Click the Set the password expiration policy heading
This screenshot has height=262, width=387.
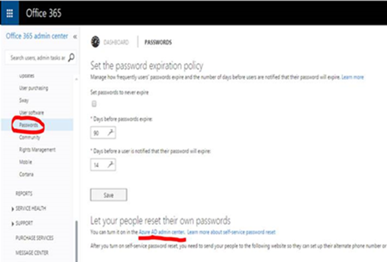point(147,66)
